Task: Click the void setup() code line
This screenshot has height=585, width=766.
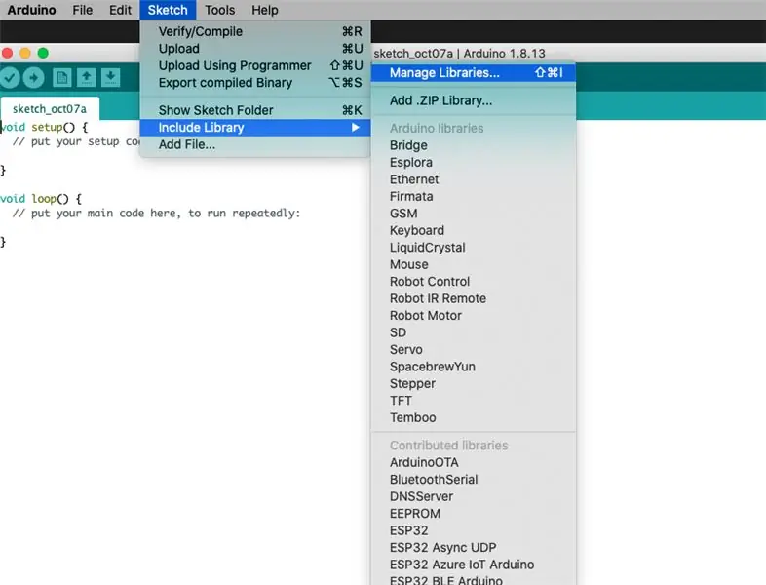Action: (x=44, y=127)
